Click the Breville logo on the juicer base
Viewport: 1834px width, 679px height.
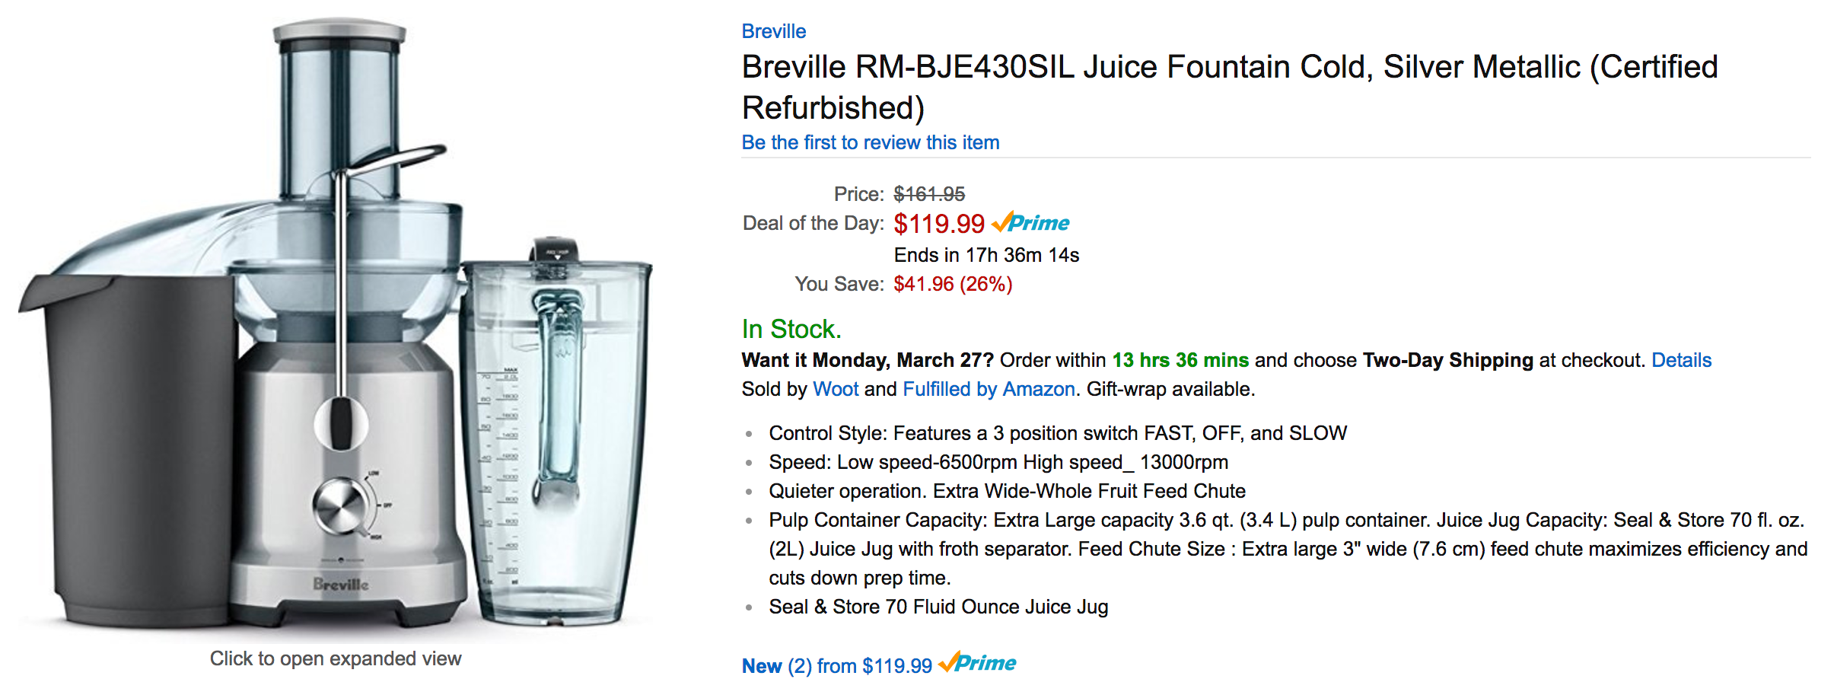[x=341, y=585]
